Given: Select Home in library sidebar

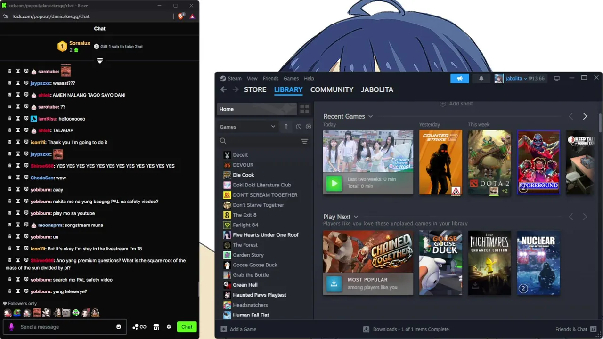Looking at the screenshot, I should [257, 109].
